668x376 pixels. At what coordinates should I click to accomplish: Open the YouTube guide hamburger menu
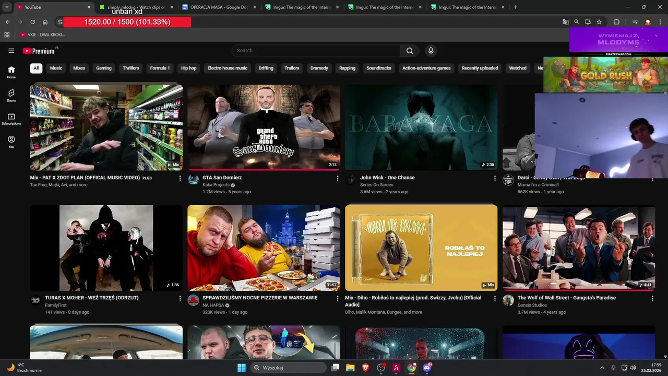pos(11,51)
